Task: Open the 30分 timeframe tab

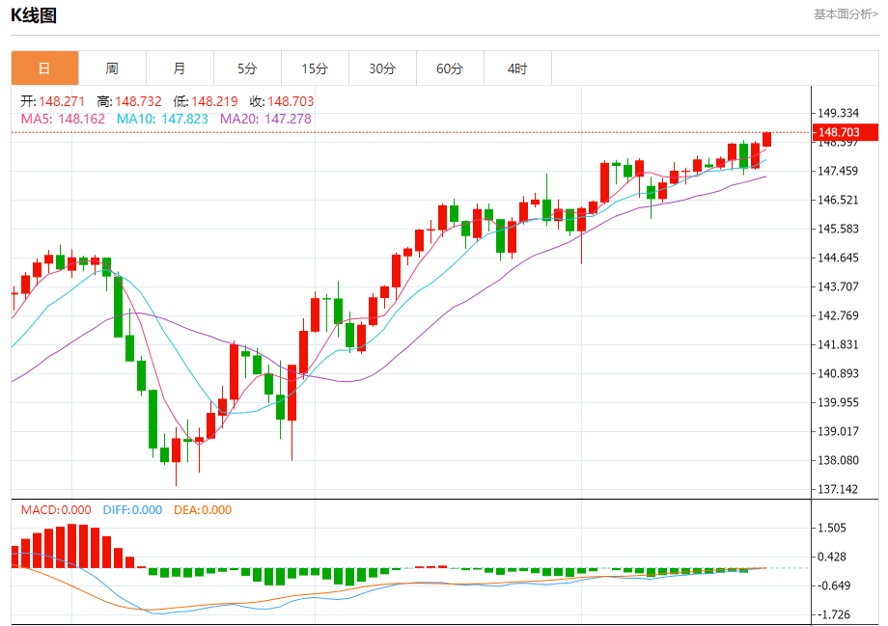Action: point(382,68)
